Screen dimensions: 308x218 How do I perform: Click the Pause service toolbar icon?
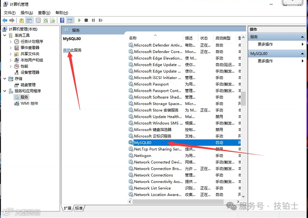click(93, 20)
